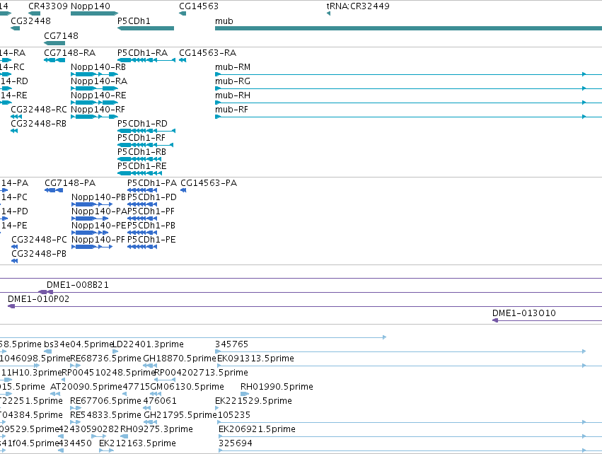Image resolution: width=602 pixels, height=454 pixels.
Task: Click protein label P5CDh1-PD
Action: tap(152, 197)
